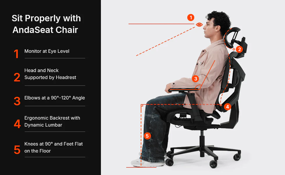Click circle marker 2 on the headrest
This screenshot has width=285, height=175.
(239, 49)
